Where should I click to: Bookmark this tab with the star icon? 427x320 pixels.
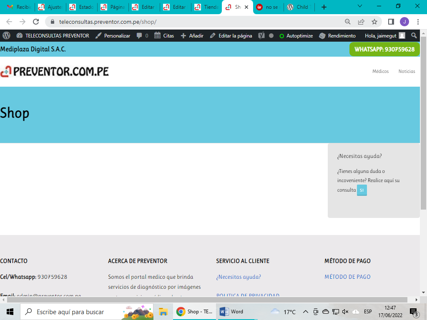[374, 22]
